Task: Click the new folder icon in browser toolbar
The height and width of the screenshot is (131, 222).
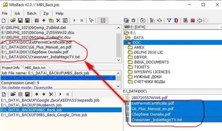Action: click(142, 21)
